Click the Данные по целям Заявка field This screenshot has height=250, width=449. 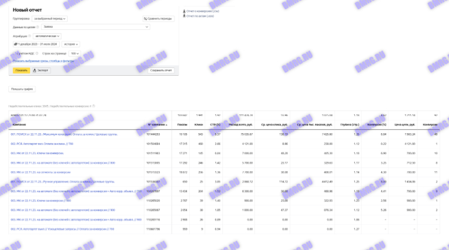tap(95, 27)
